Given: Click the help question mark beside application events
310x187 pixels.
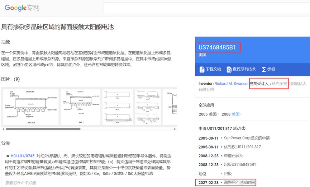Looking at the screenshot, I should (243, 128).
